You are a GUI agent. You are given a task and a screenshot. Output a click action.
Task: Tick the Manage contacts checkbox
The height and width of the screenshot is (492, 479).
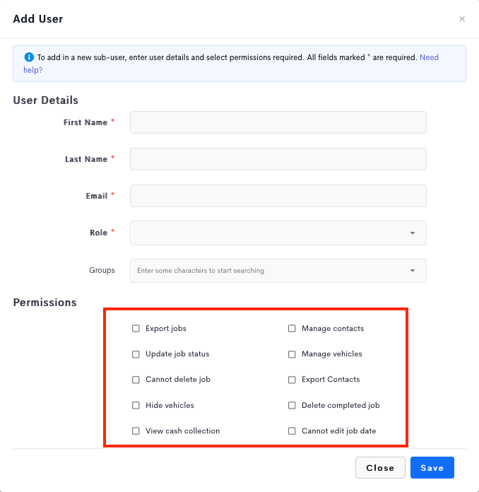pyautogui.click(x=292, y=329)
